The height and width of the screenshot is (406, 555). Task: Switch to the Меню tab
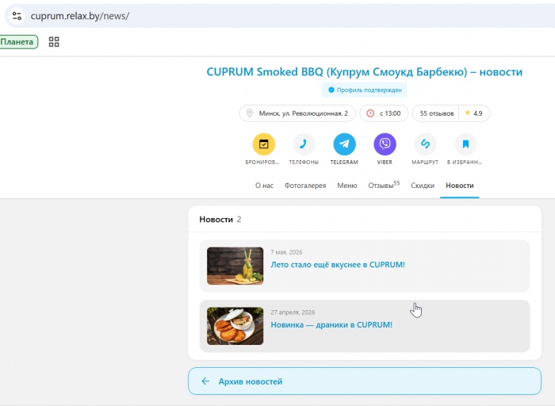[x=347, y=186]
